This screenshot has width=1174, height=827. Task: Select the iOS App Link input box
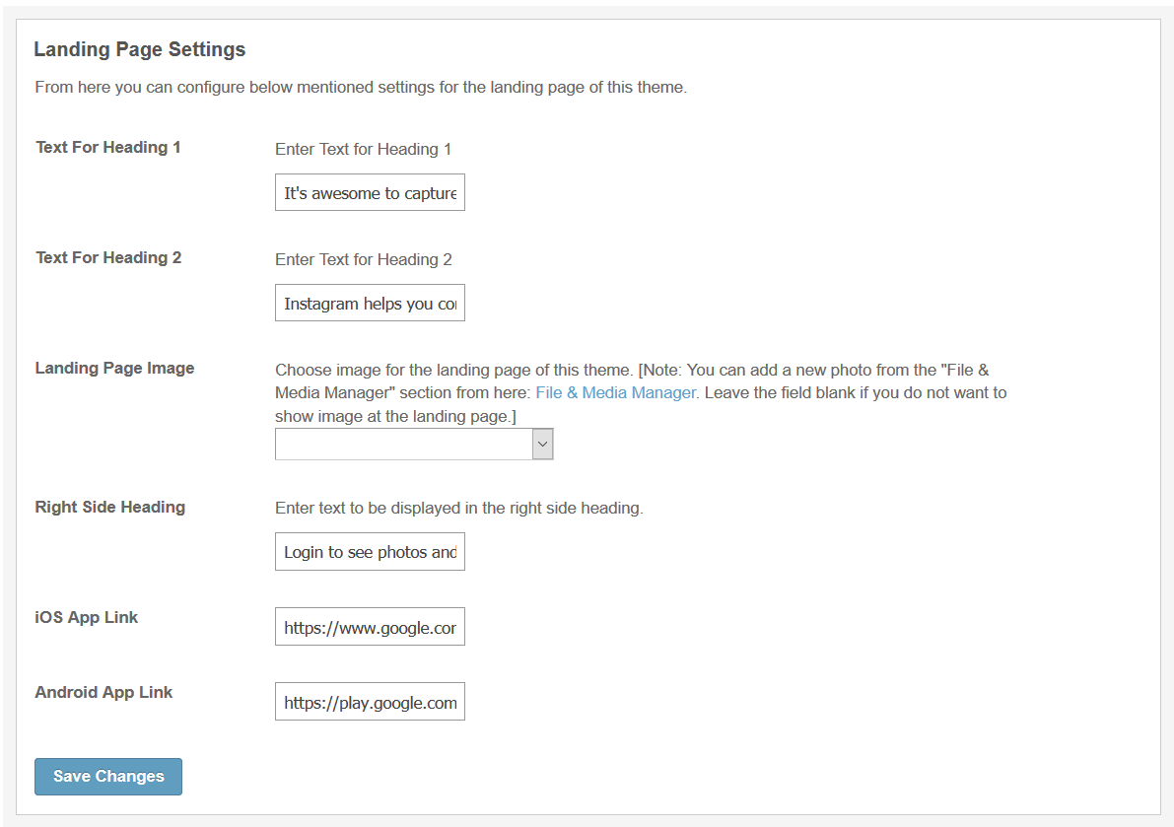[370, 627]
